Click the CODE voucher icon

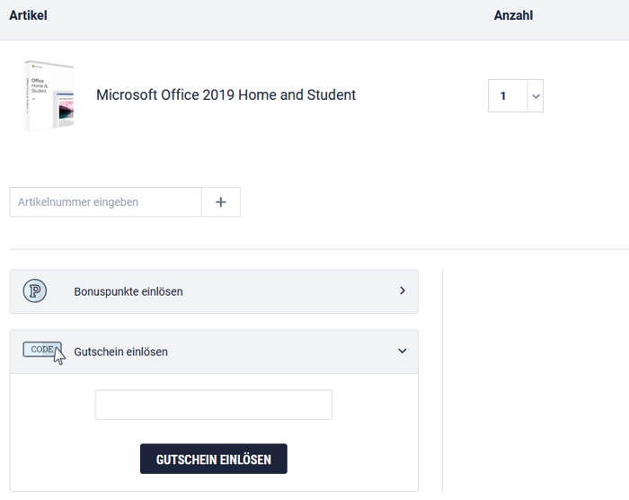click(44, 353)
